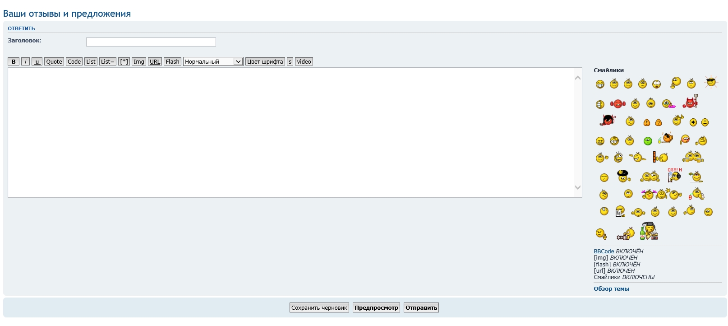This screenshot has height=326, width=728.
Task: Insert a URL tag via URL button
Action: pos(155,62)
